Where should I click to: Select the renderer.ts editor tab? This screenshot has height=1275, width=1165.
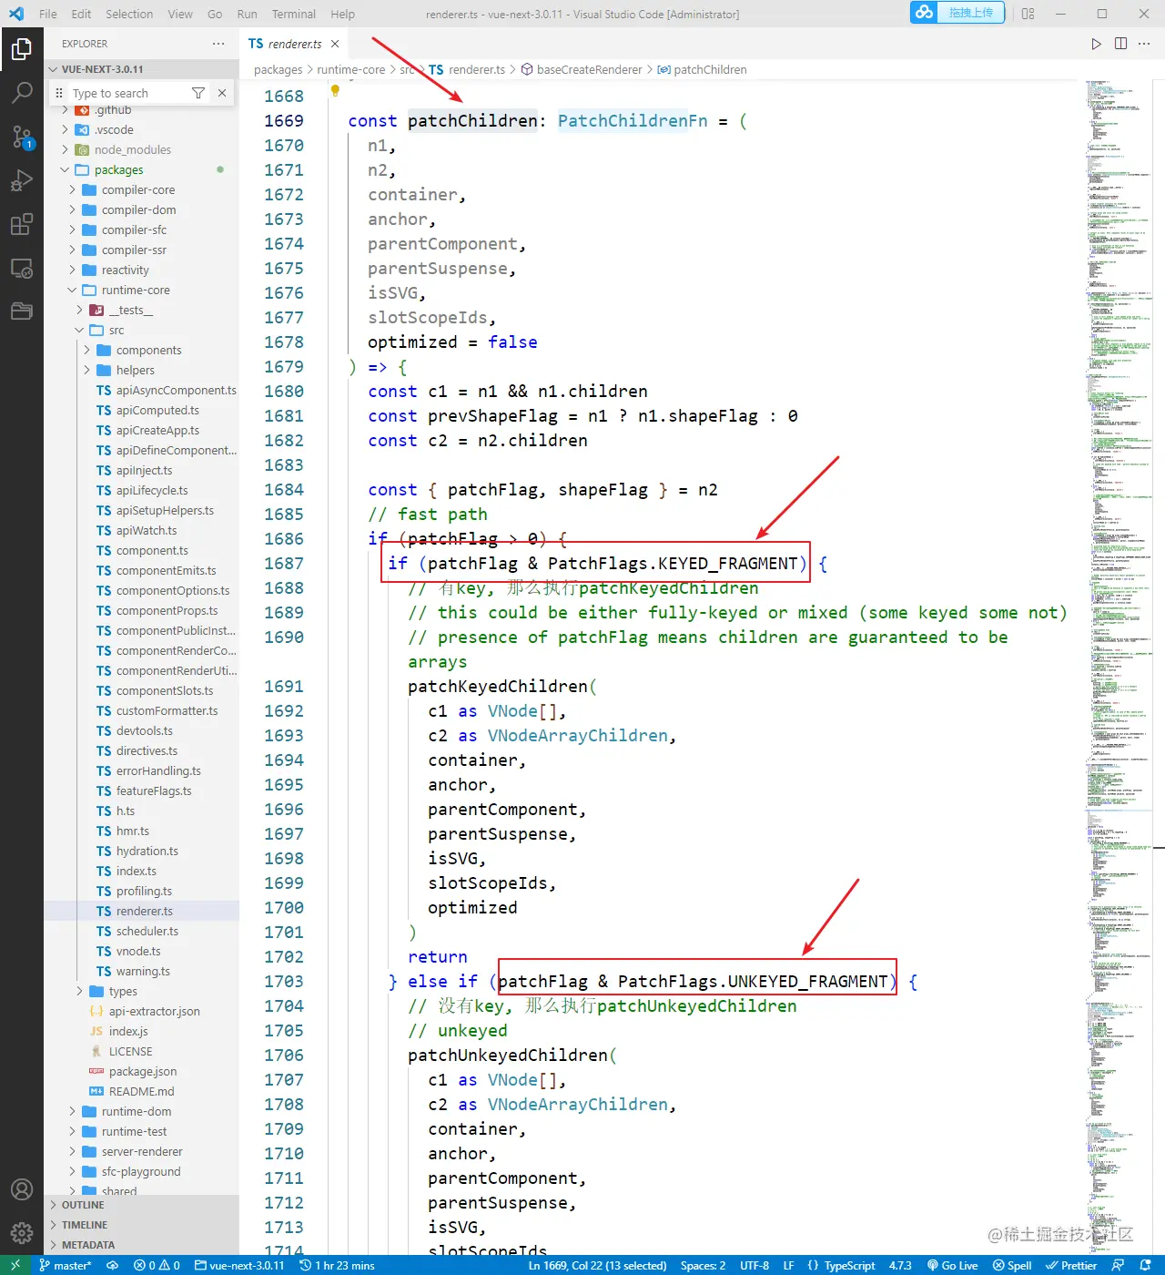click(294, 44)
